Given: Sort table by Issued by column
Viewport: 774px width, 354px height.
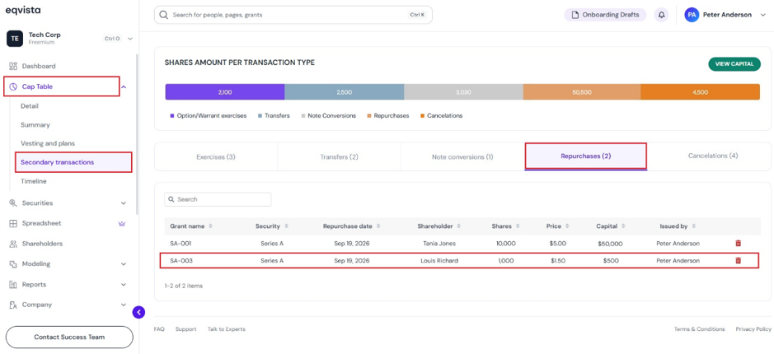Looking at the screenshot, I should pyautogui.click(x=693, y=226).
